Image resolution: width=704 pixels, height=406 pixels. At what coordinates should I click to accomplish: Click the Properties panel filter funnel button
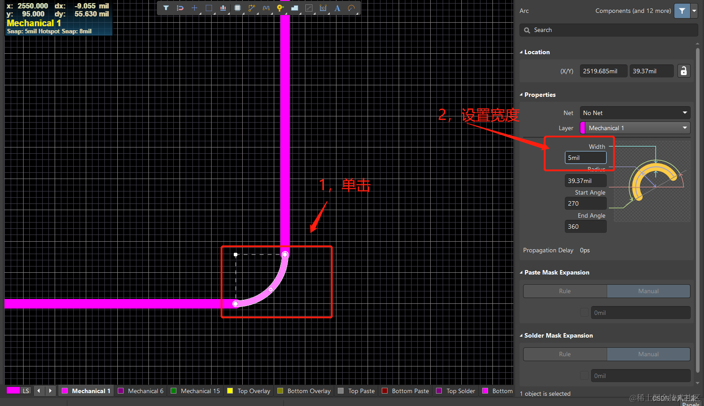(682, 11)
